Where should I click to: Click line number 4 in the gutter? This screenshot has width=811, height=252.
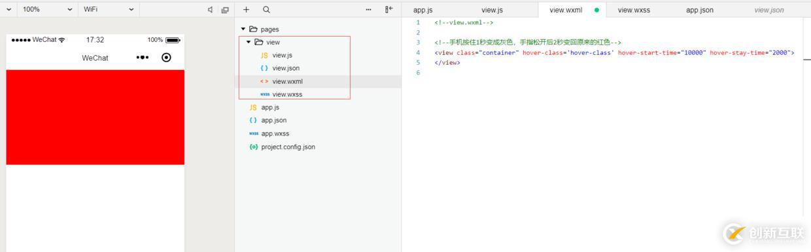(418, 52)
